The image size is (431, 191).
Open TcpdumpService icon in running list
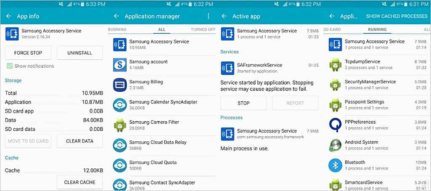[335, 65]
